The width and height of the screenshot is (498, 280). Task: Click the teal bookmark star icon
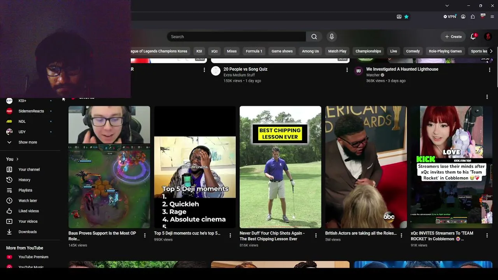coord(406,17)
